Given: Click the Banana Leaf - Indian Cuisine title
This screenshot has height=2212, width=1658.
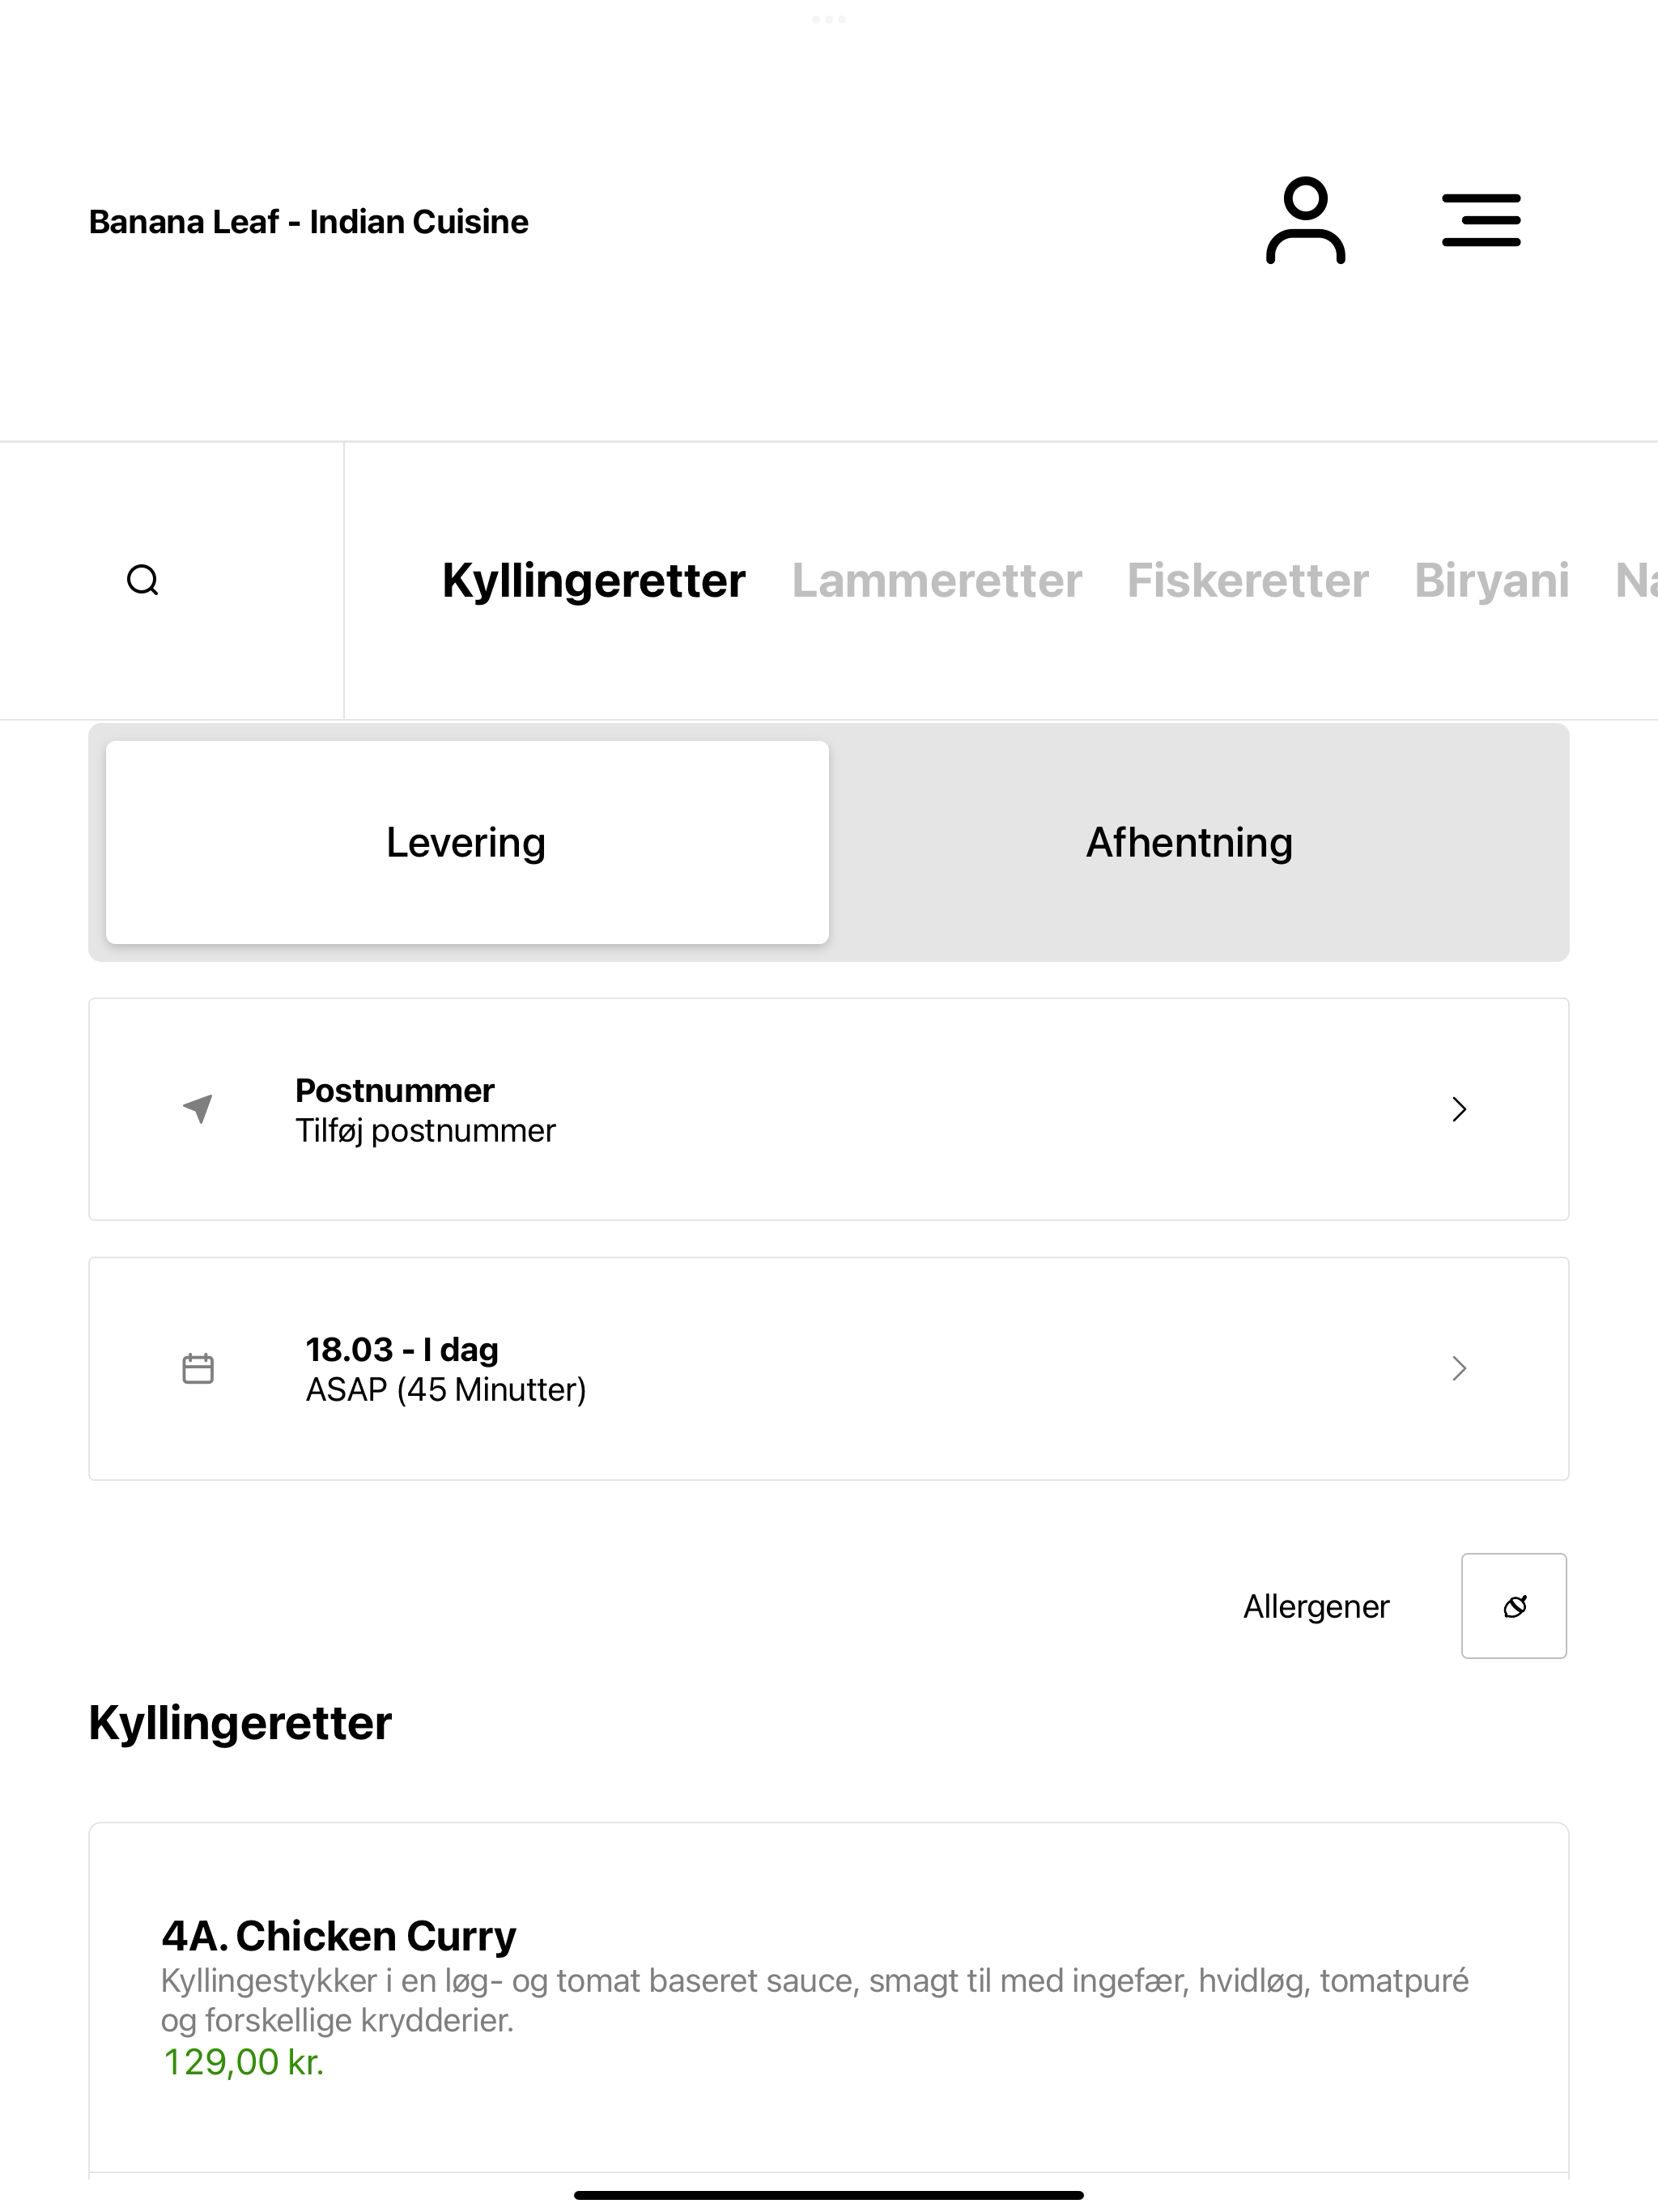Looking at the screenshot, I should coord(308,221).
